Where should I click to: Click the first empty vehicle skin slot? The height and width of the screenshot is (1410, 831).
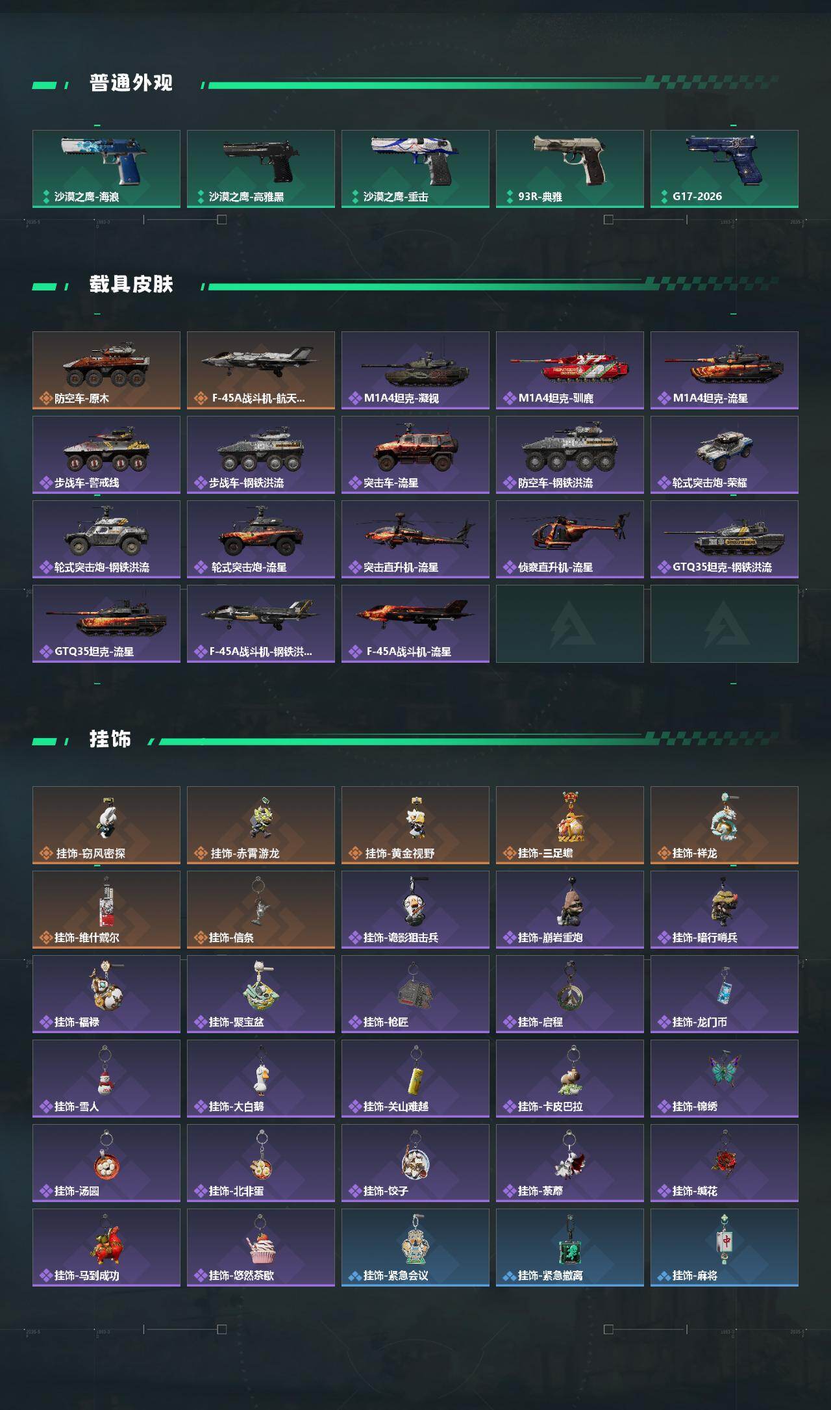tap(570, 624)
